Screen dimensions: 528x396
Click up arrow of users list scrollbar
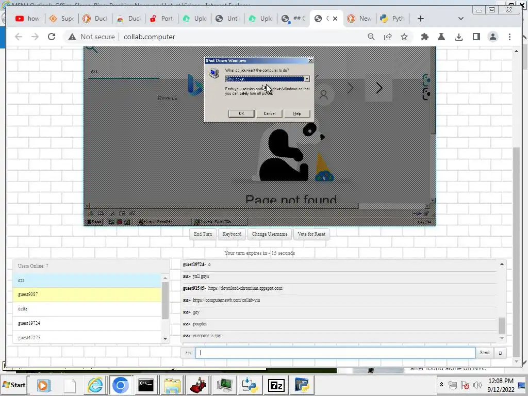[x=165, y=278]
